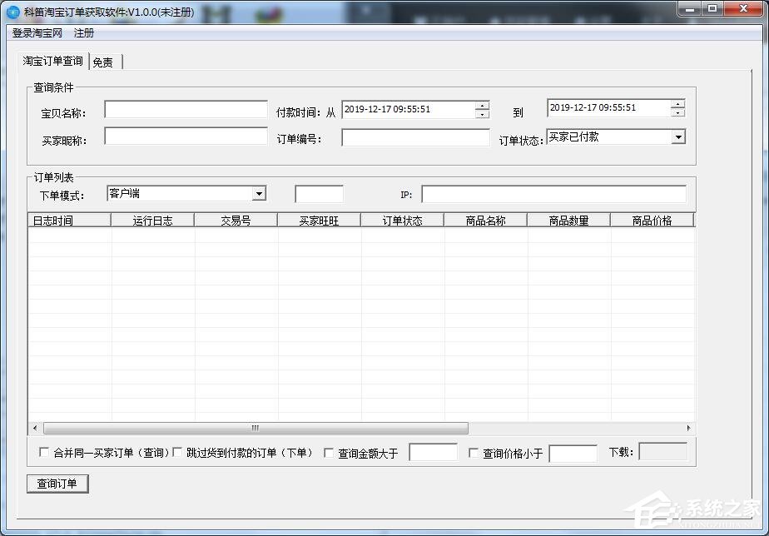The width and height of the screenshot is (769, 536).
Task: Increase the end time with up spinner
Action: point(677,103)
